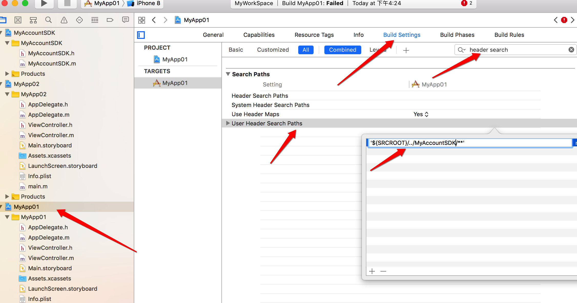
Task: Show All build settings
Action: (x=306, y=50)
